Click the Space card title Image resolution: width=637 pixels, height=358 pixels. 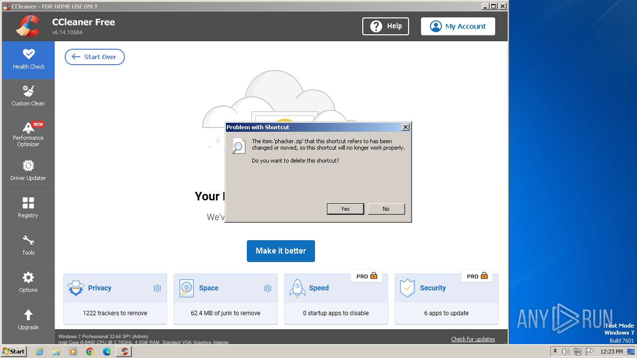209,288
